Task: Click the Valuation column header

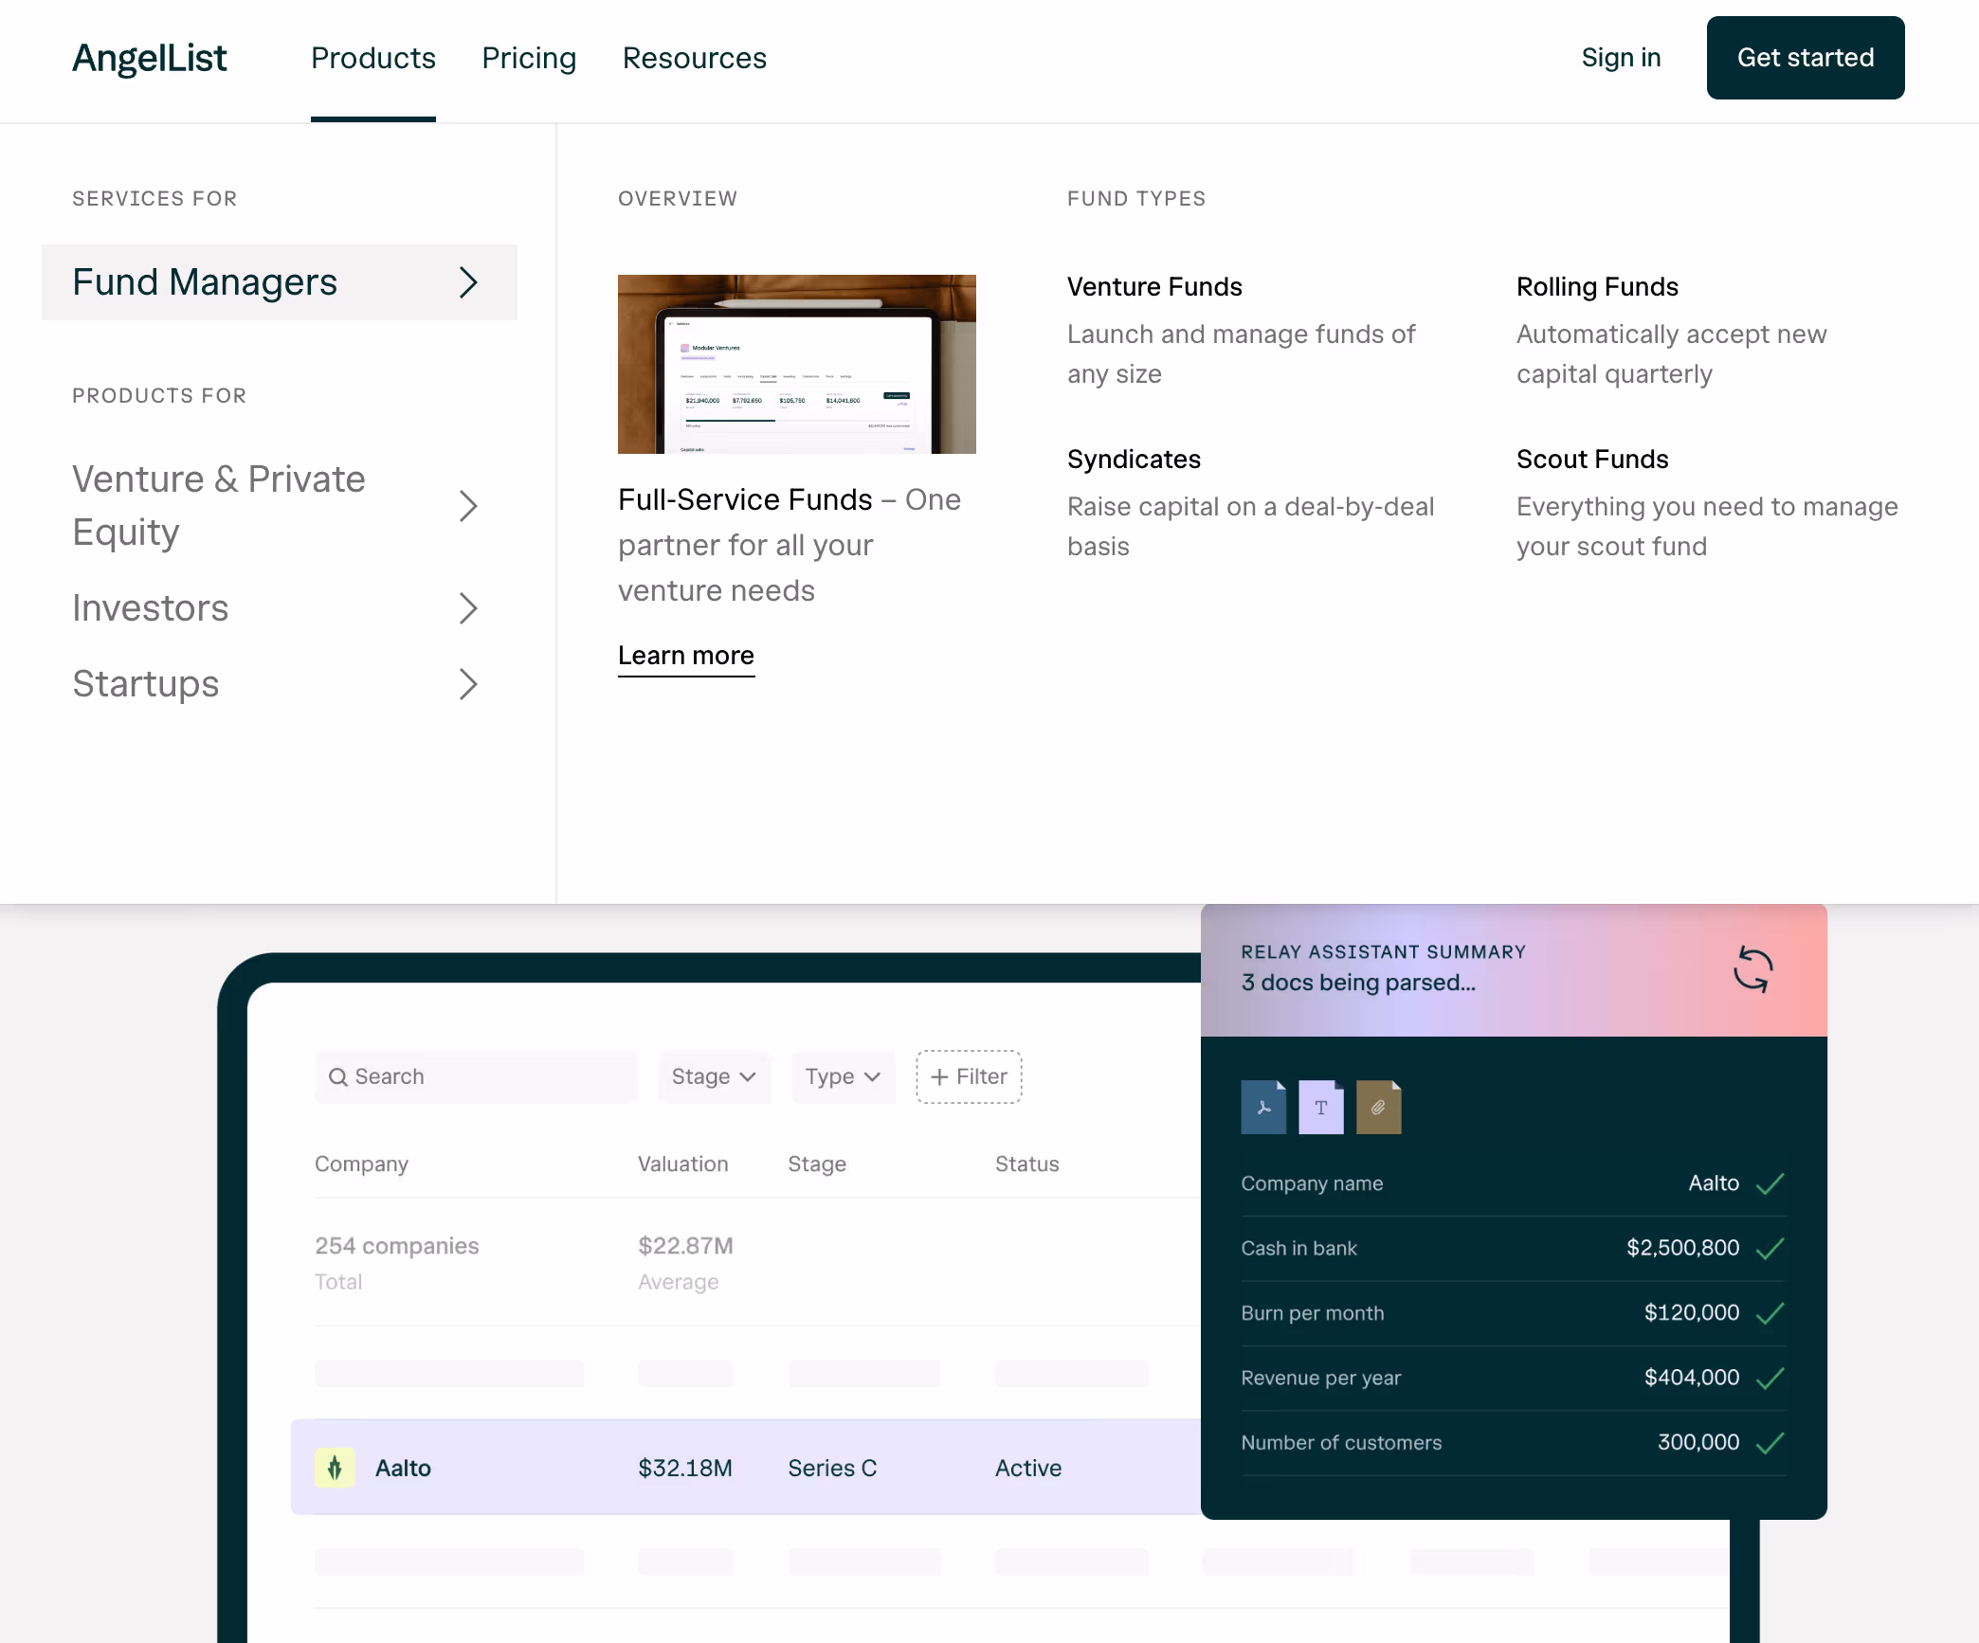Action: click(x=682, y=1164)
